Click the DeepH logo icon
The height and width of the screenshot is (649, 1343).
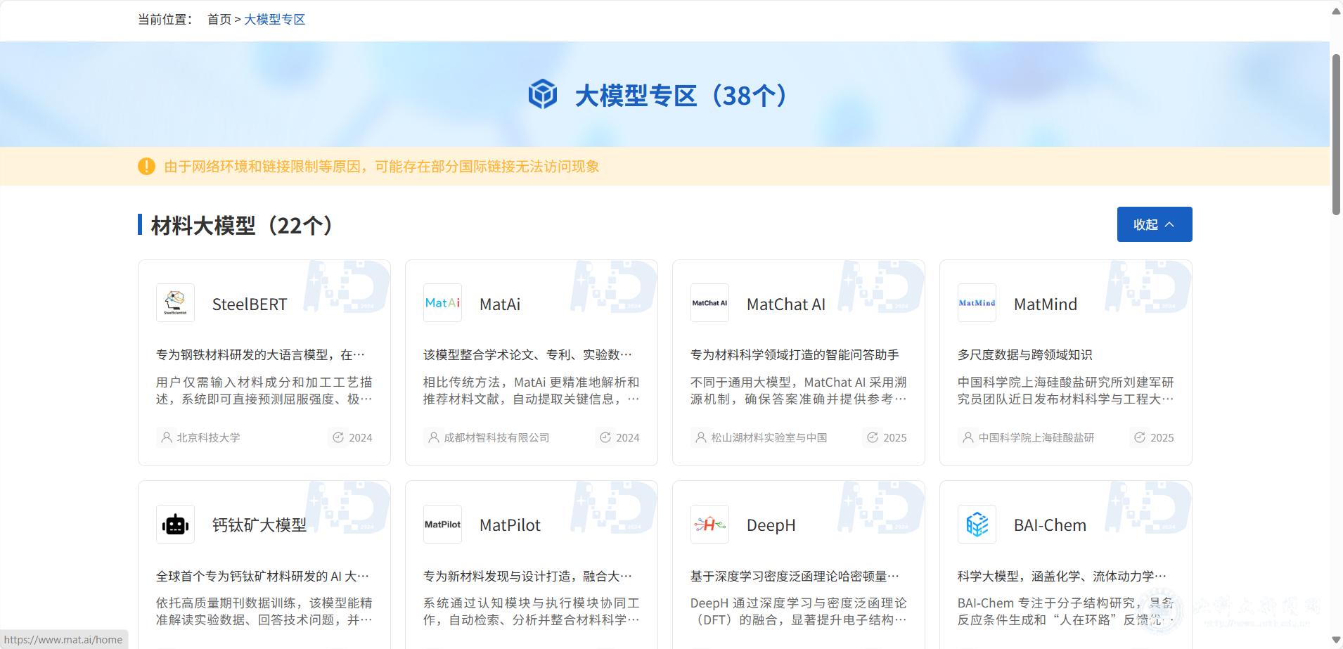point(709,525)
